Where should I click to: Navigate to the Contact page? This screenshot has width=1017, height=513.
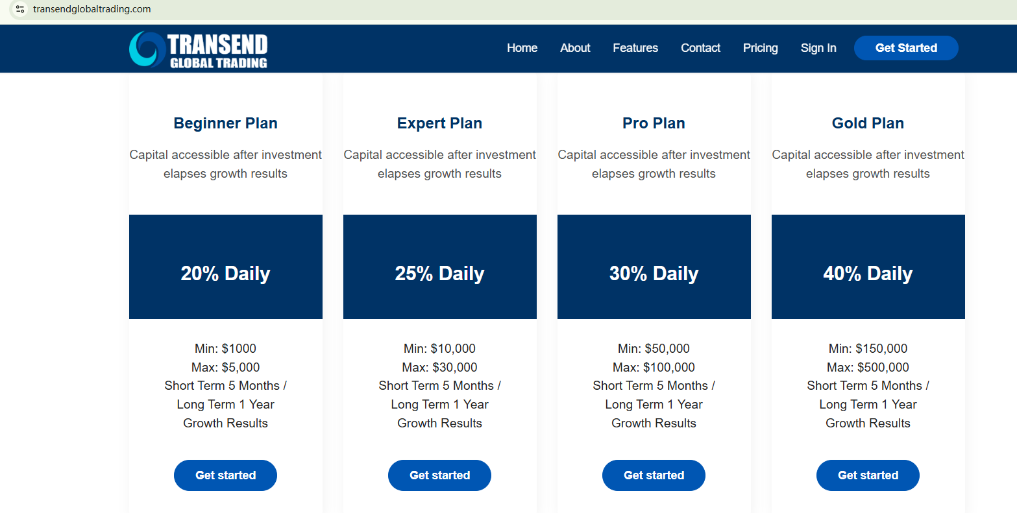pos(700,48)
